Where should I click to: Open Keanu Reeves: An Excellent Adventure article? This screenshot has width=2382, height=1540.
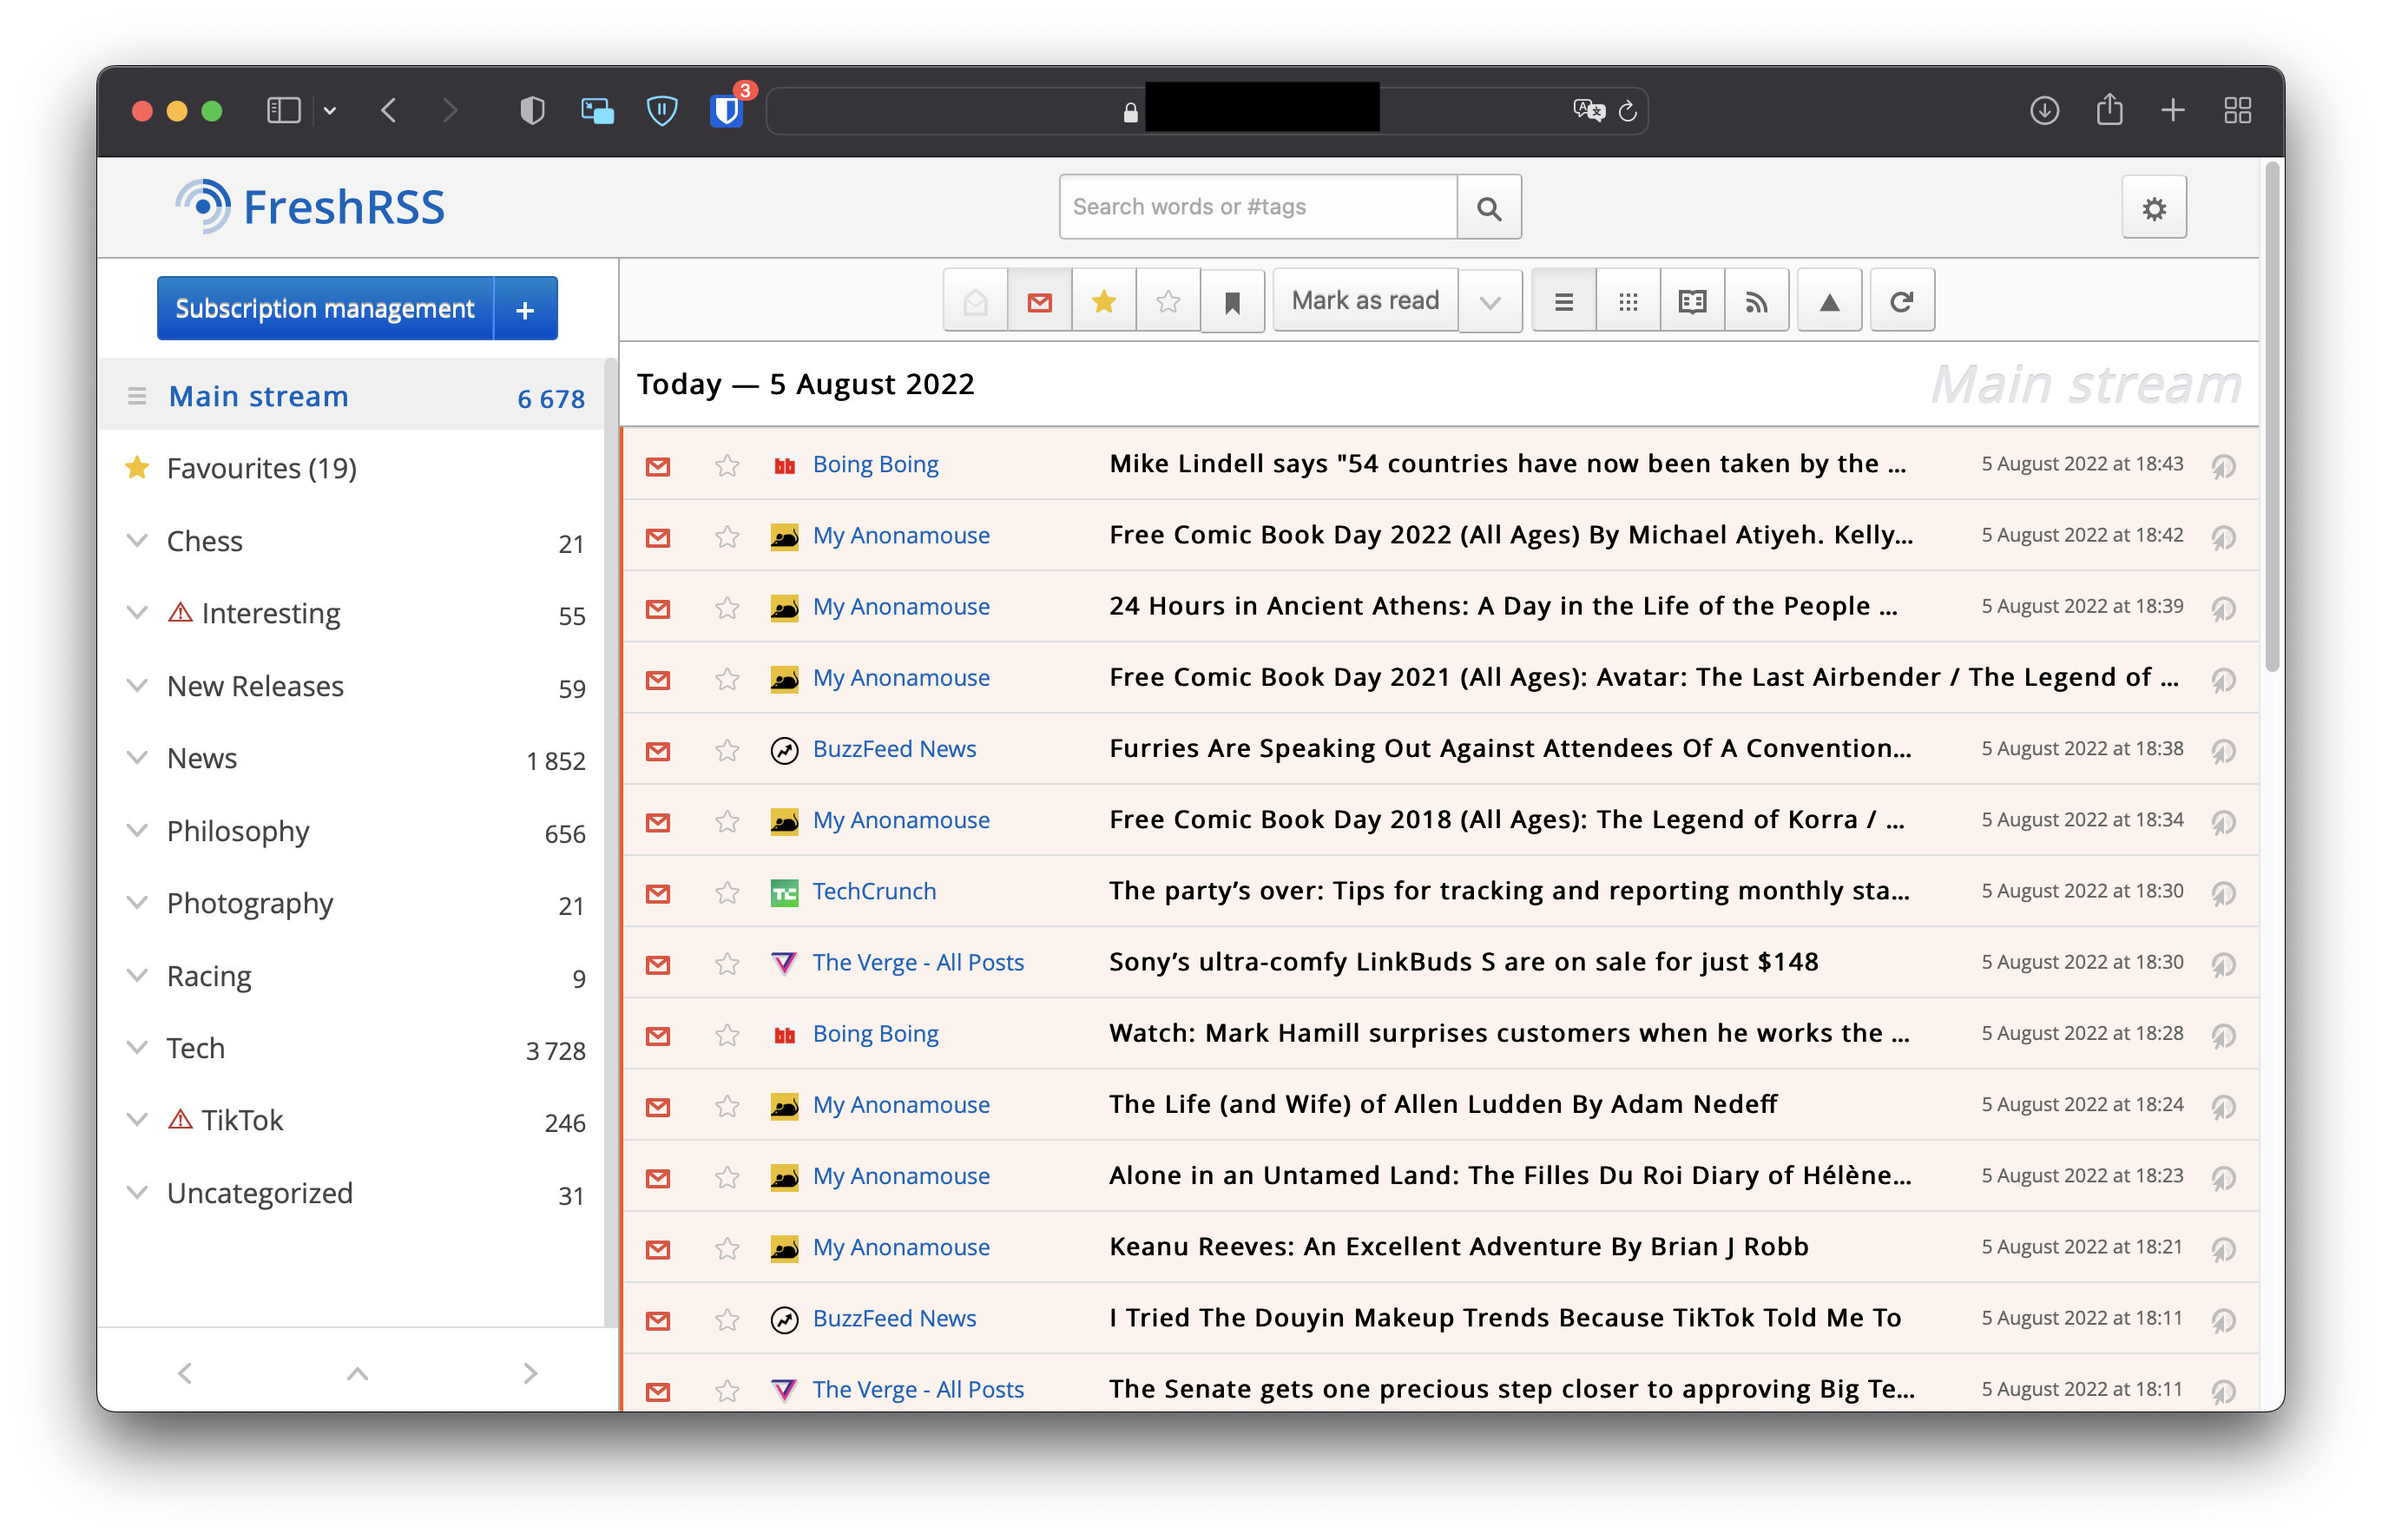[1458, 1247]
